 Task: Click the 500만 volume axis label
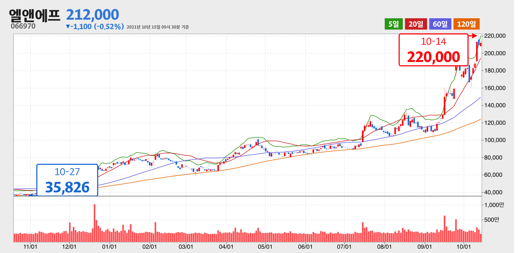492,220
